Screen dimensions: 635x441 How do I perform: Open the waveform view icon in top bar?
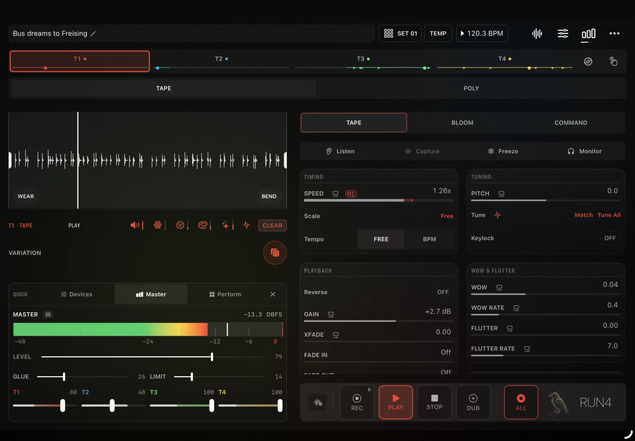coord(537,33)
